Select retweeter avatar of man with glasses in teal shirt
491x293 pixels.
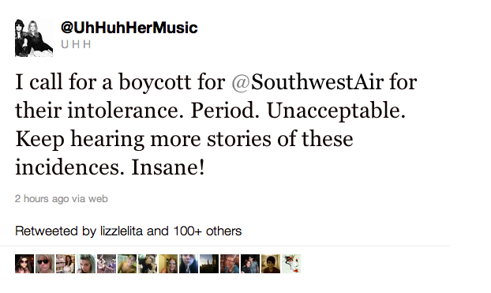(230, 264)
